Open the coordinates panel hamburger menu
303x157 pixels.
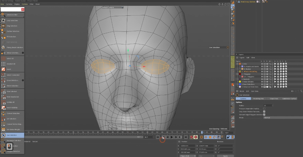pos(179,142)
